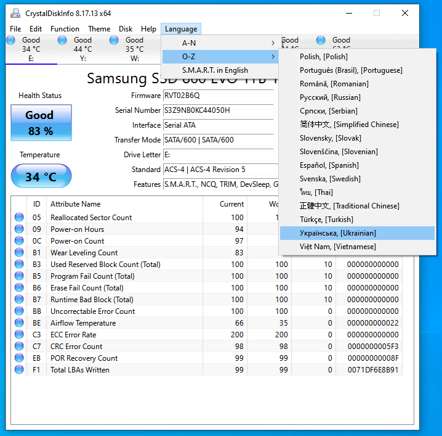The image size is (442, 436).
Task: Click the ID column header
Action: pyautogui.click(x=37, y=204)
